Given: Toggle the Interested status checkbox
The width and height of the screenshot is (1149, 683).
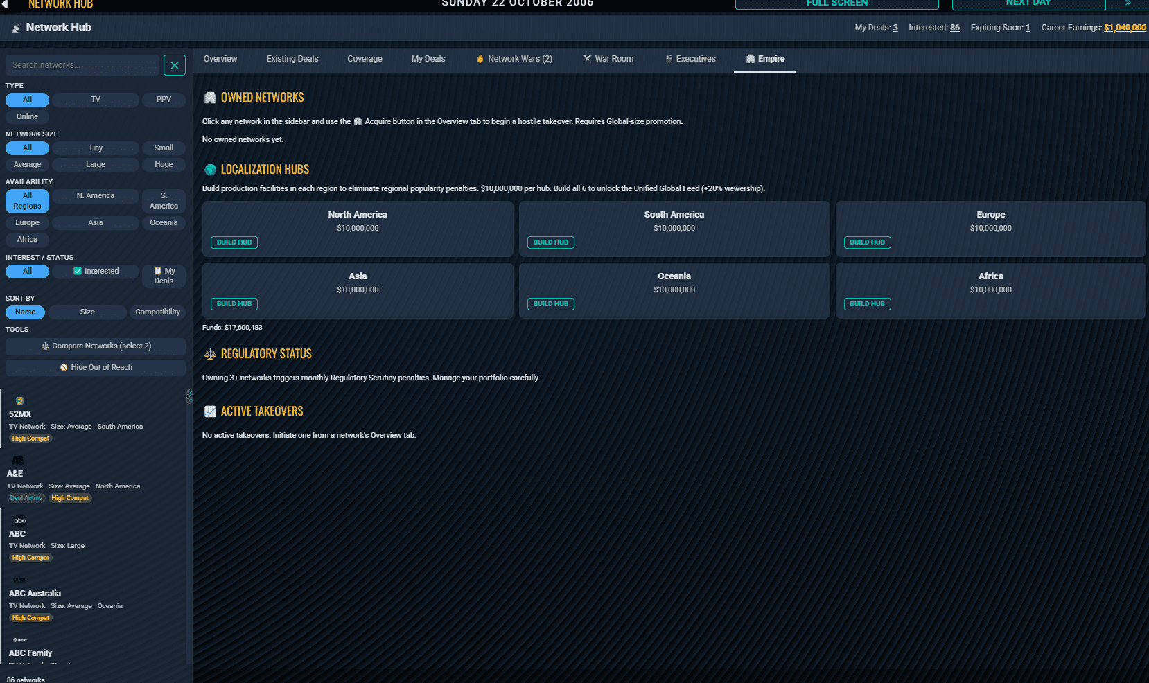Looking at the screenshot, I should (78, 272).
